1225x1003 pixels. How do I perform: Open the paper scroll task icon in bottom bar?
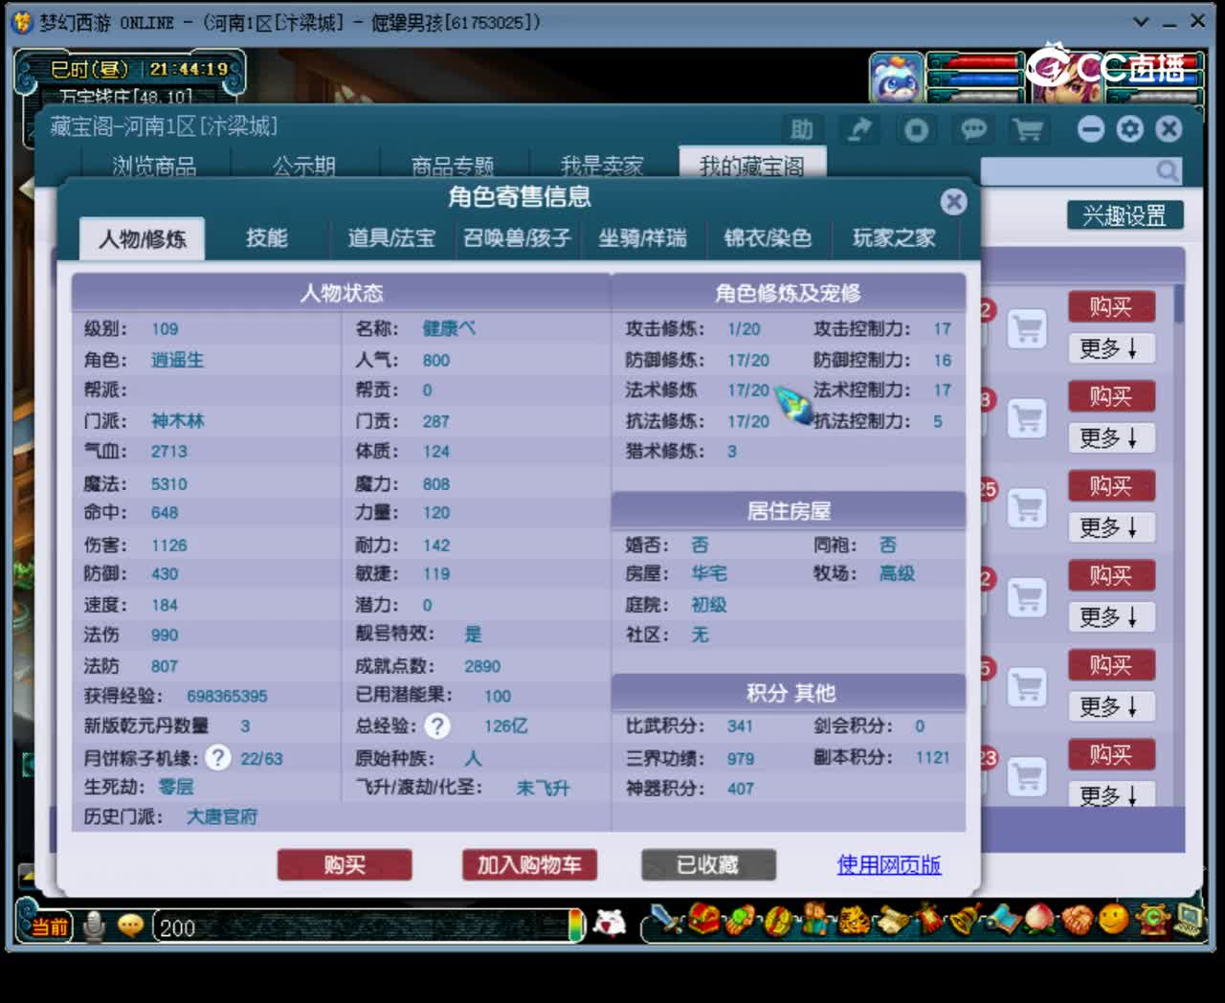[893, 921]
